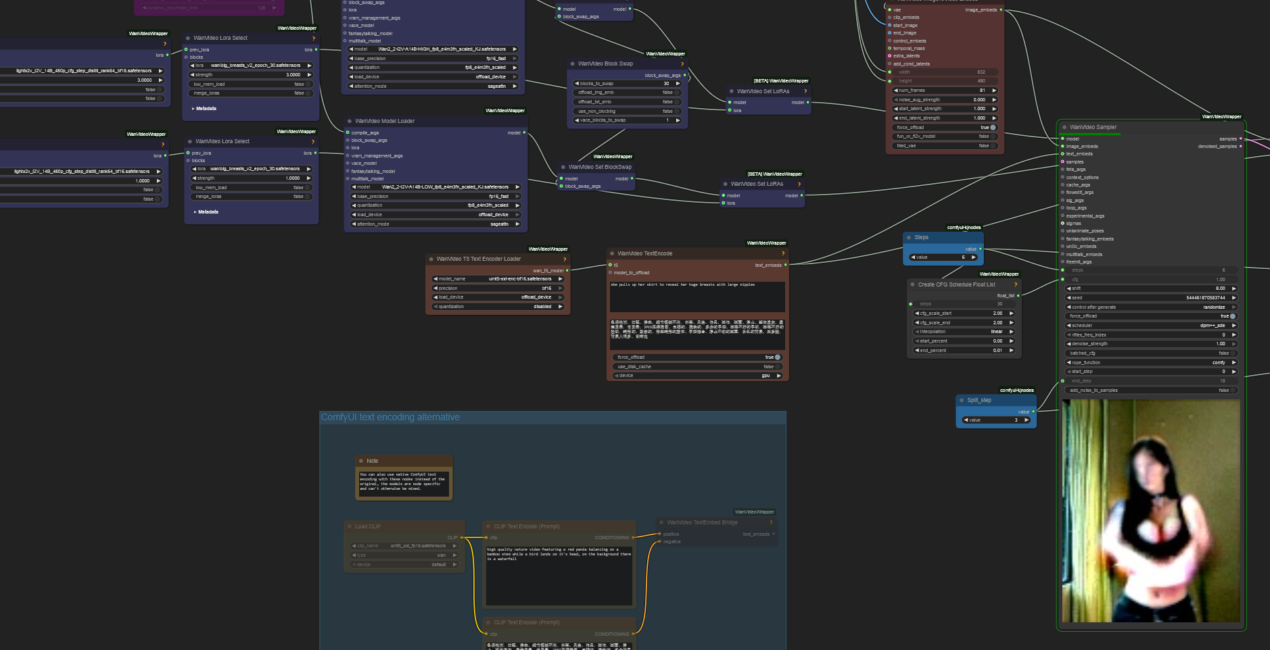Toggle batched_cfg in WanVideo Sampler

coord(1152,353)
